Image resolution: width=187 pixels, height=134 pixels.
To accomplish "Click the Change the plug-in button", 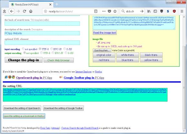I will point(24,60).
